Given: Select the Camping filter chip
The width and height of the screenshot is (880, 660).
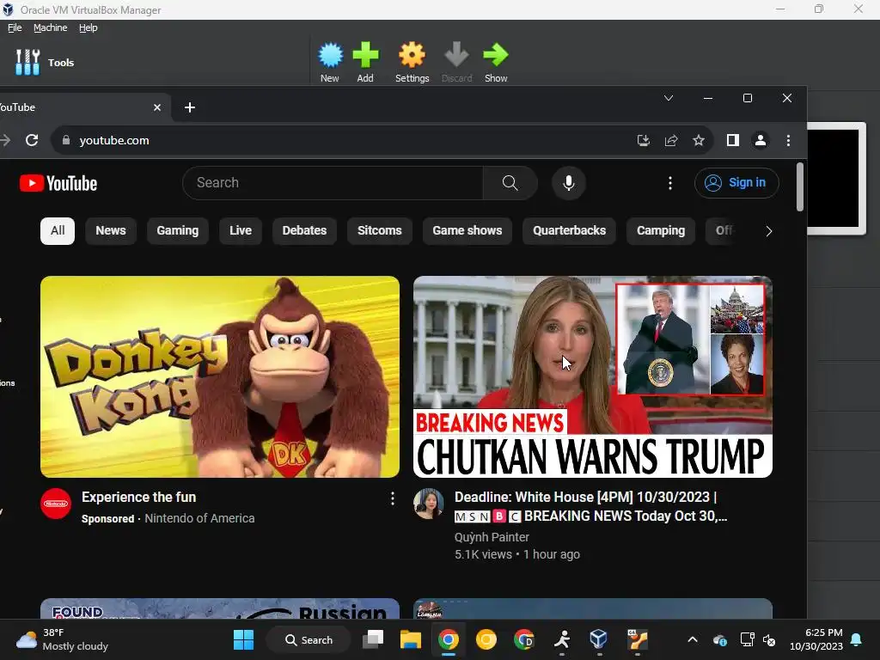Looking at the screenshot, I should click(x=661, y=230).
